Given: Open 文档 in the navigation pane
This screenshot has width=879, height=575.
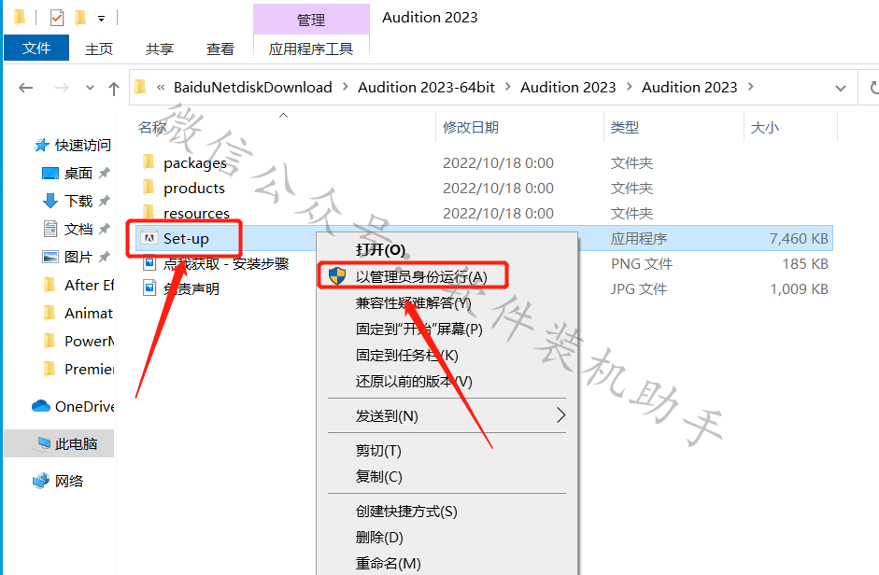Looking at the screenshot, I should coord(78,230).
